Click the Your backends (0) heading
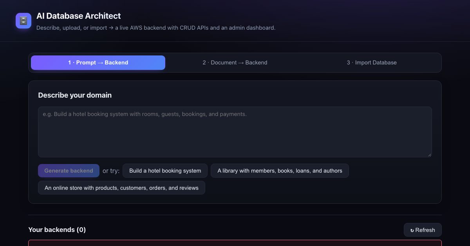470x246 pixels. [57, 230]
